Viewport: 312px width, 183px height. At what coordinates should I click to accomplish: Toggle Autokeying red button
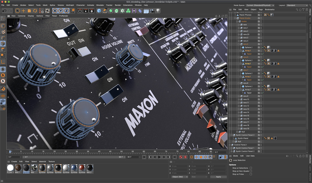tap(185, 157)
